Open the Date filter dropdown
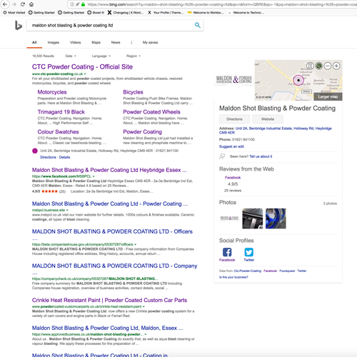 coord(71,56)
